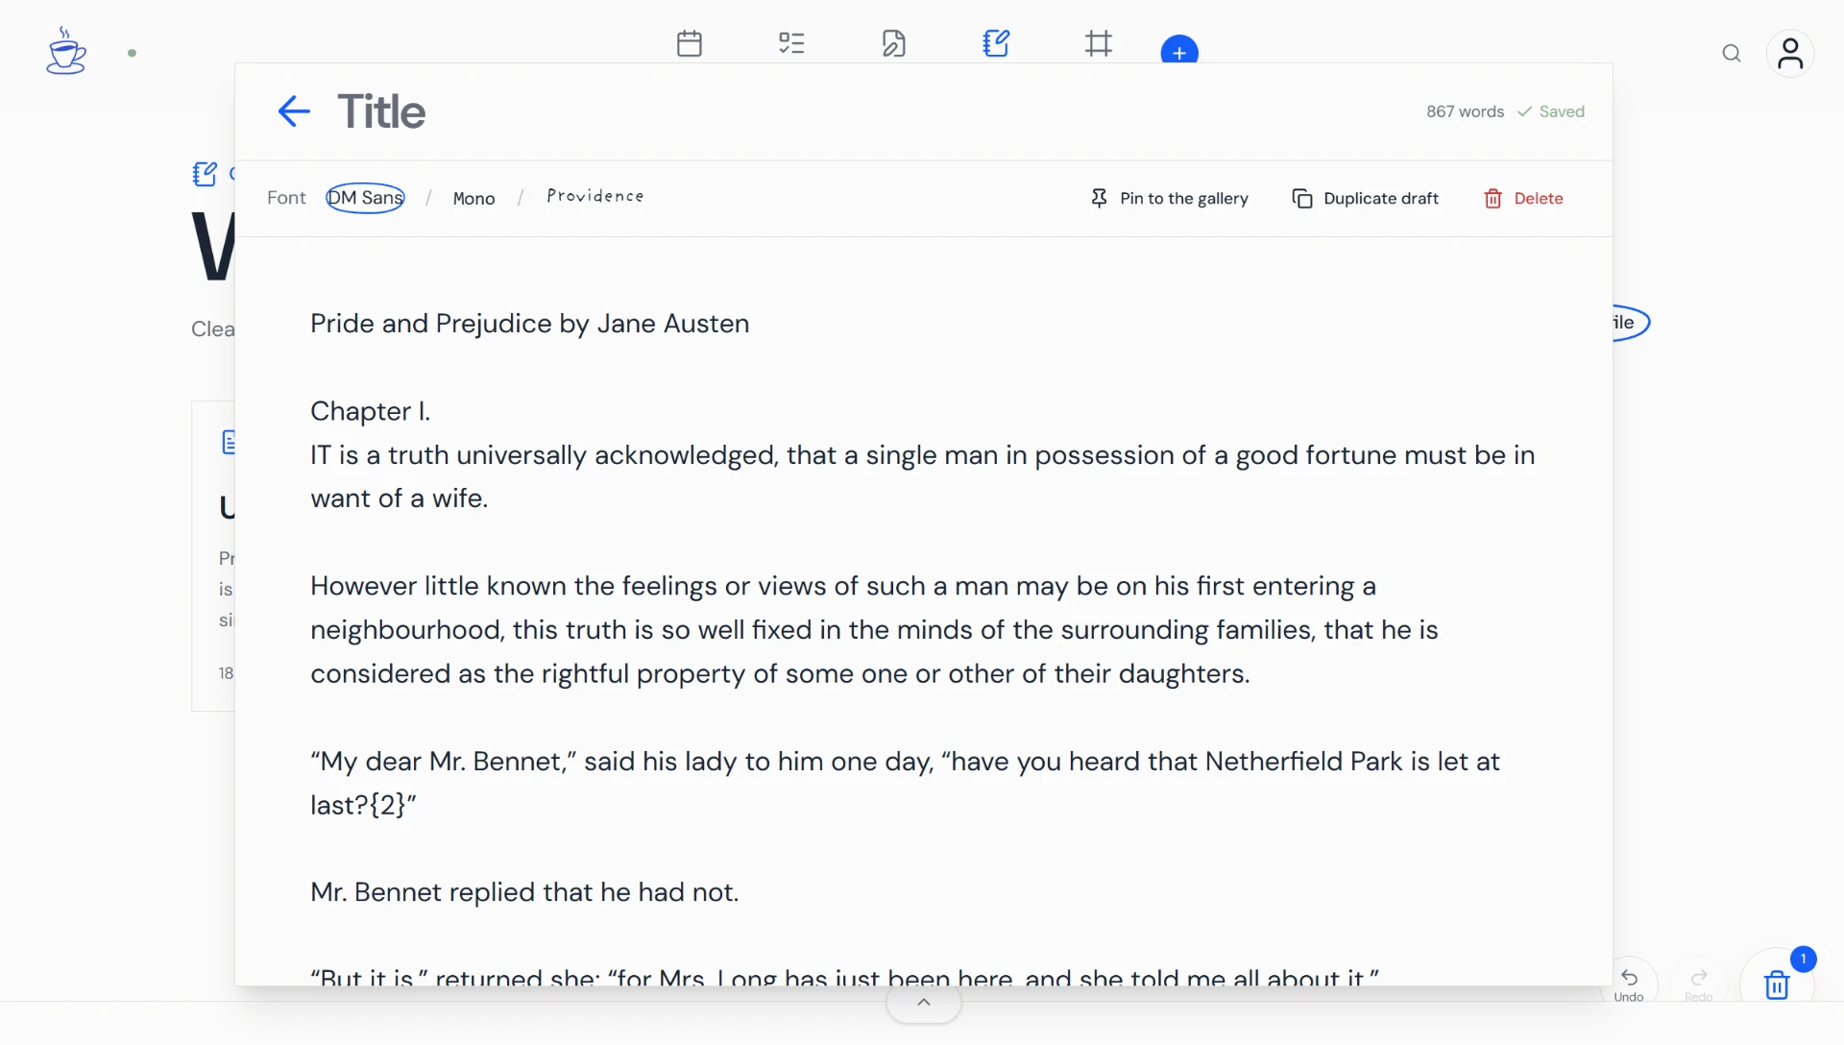The width and height of the screenshot is (1844, 1045).
Task: Undo the last action
Action: (x=1630, y=984)
